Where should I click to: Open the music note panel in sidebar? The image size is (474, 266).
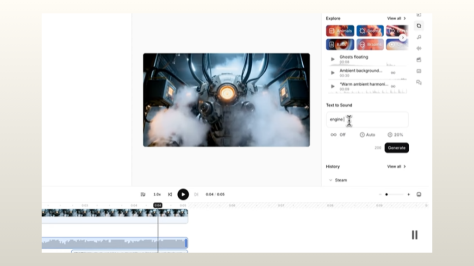[x=418, y=37]
